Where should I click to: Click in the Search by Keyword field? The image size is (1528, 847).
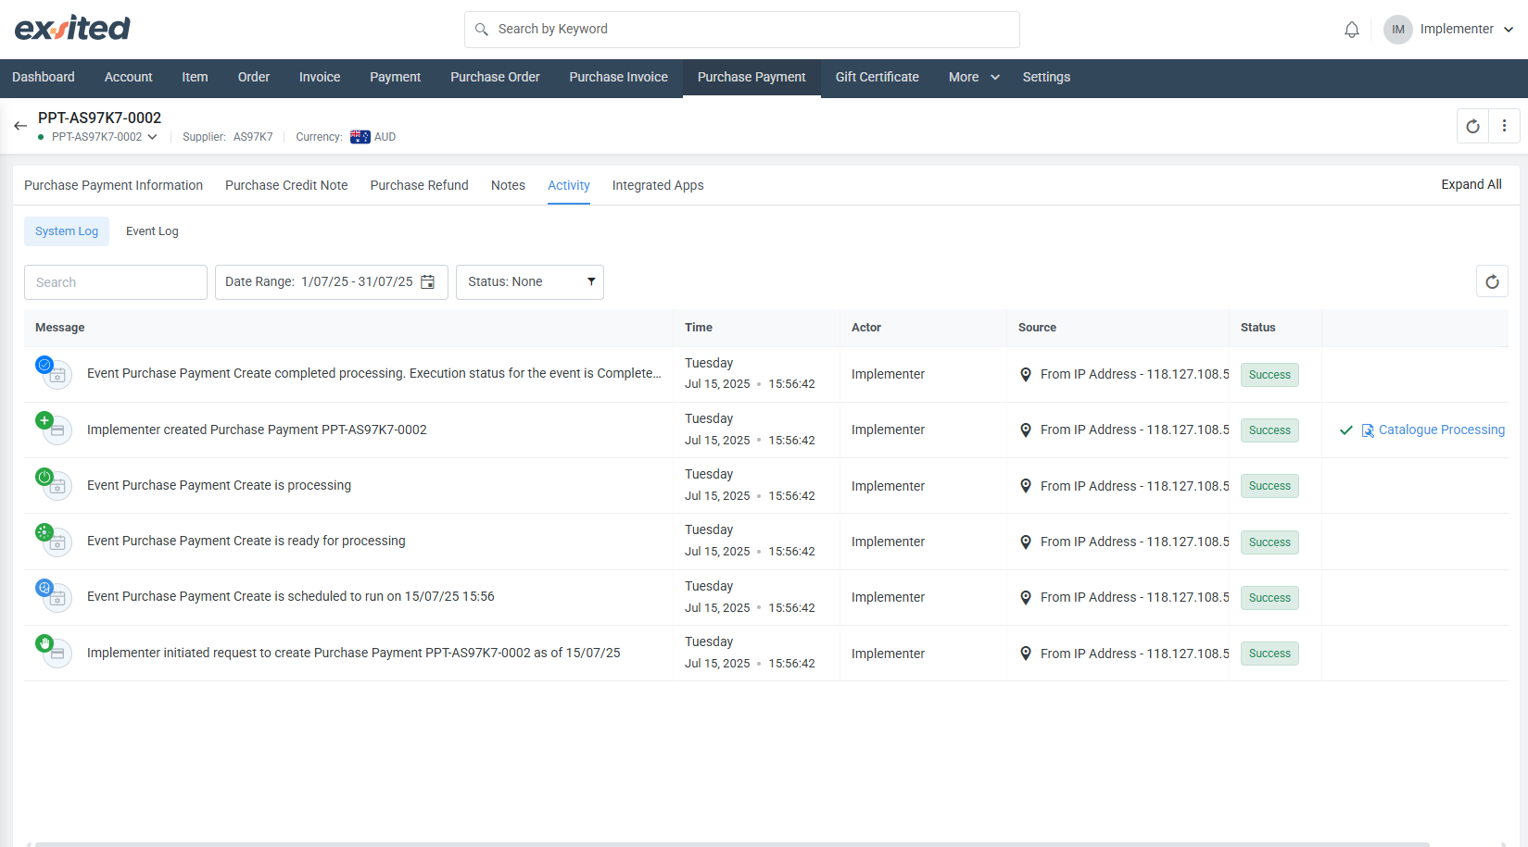pyautogui.click(x=741, y=30)
